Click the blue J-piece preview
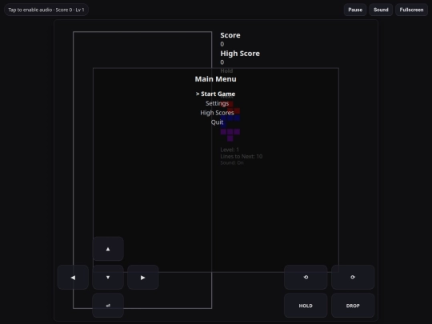The height and width of the screenshot is (324, 432). [x=230, y=122]
